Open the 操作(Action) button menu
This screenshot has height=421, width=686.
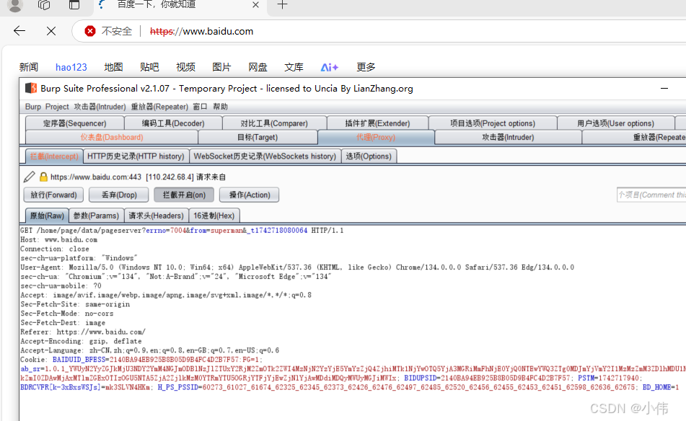250,195
